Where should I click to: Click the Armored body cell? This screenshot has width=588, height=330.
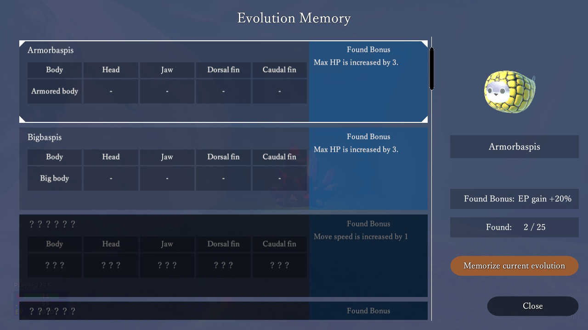55,91
